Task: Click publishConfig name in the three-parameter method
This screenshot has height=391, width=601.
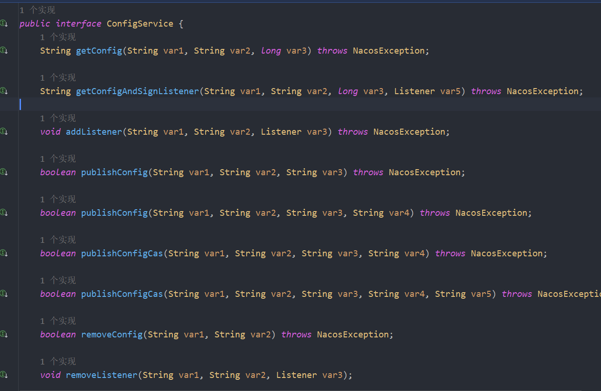Action: pos(114,172)
